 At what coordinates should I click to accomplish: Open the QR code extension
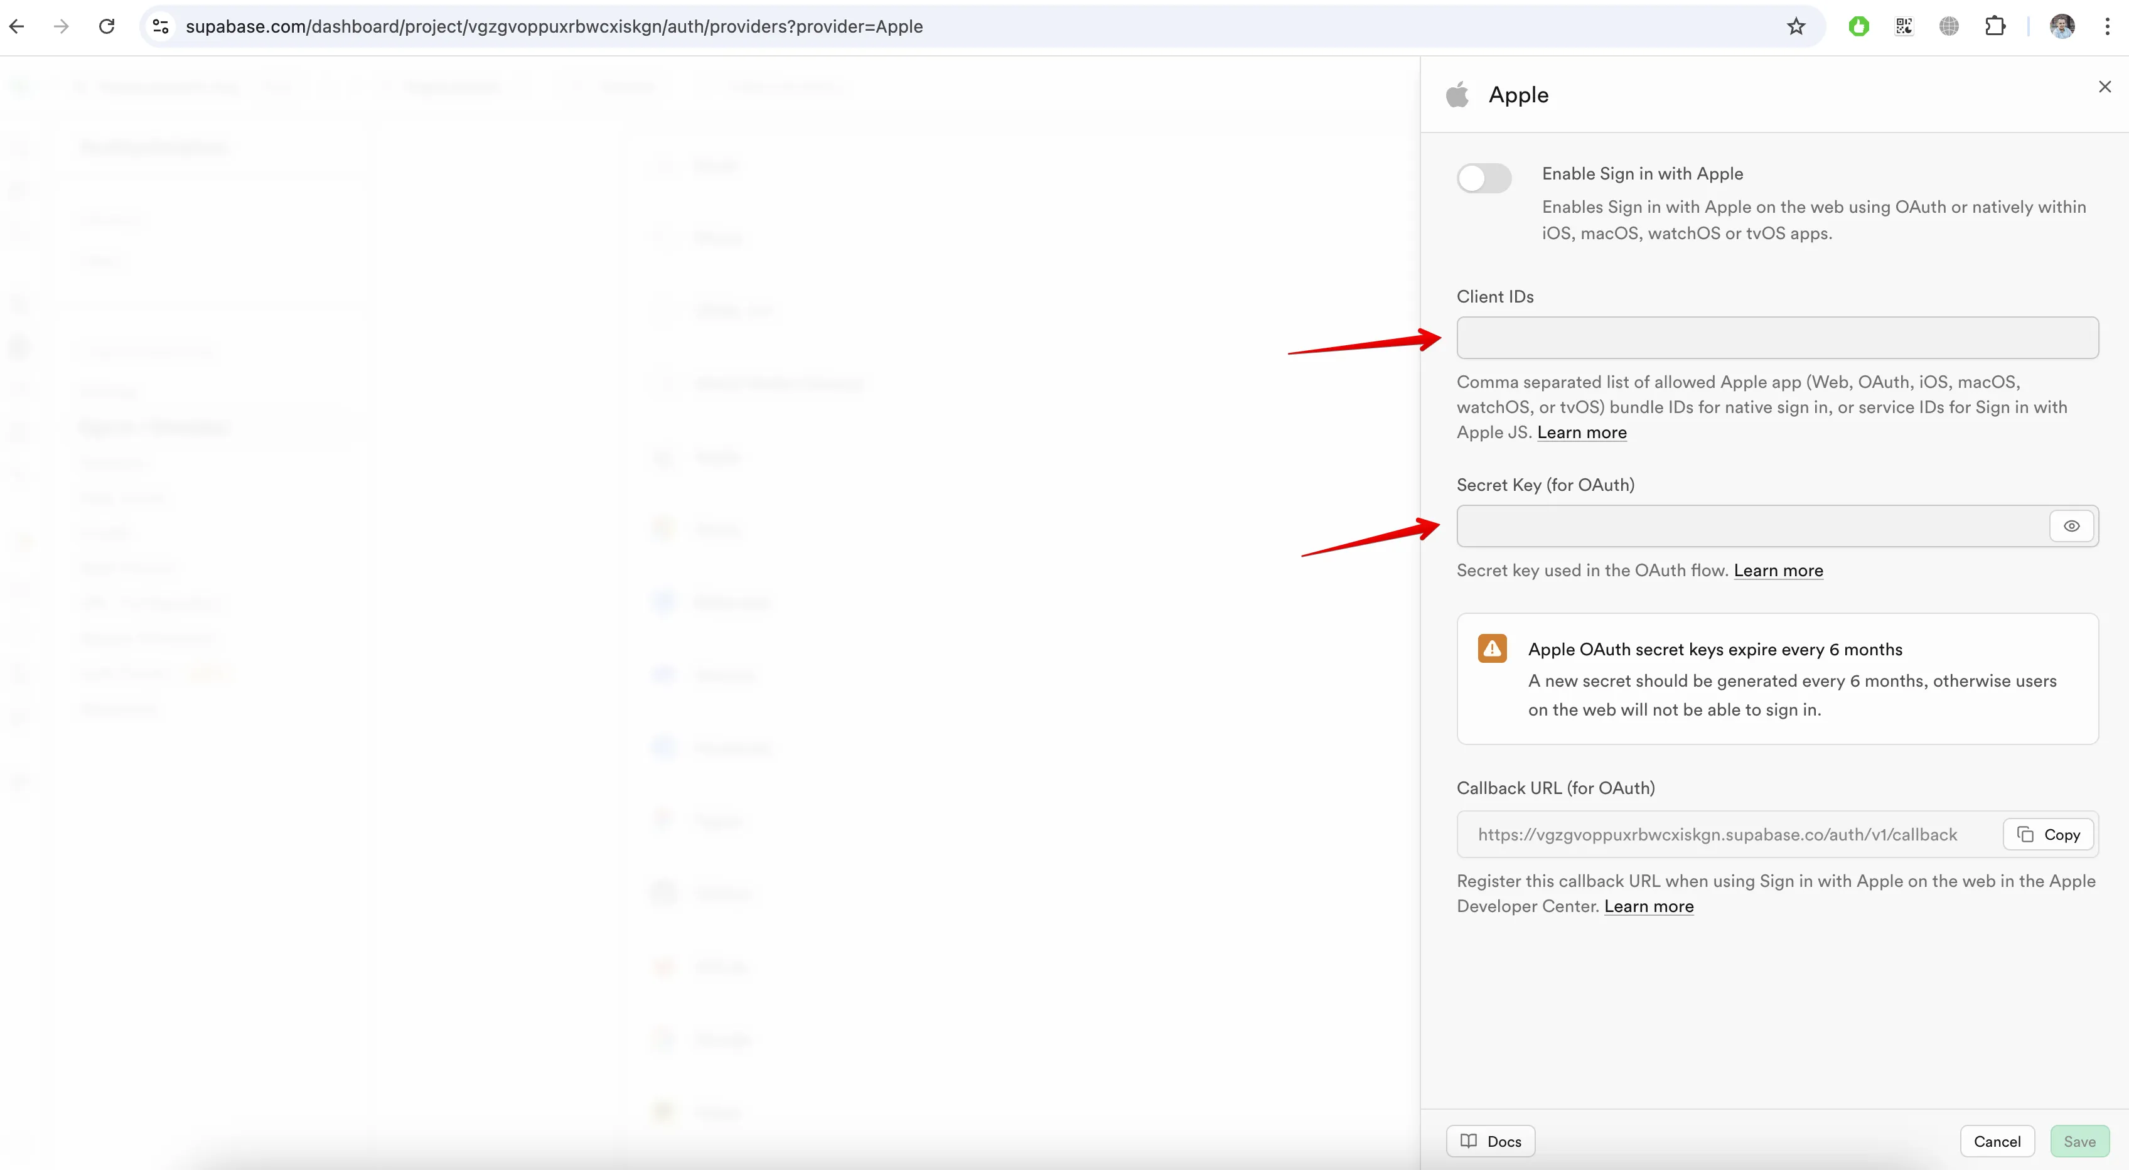pos(1904,26)
